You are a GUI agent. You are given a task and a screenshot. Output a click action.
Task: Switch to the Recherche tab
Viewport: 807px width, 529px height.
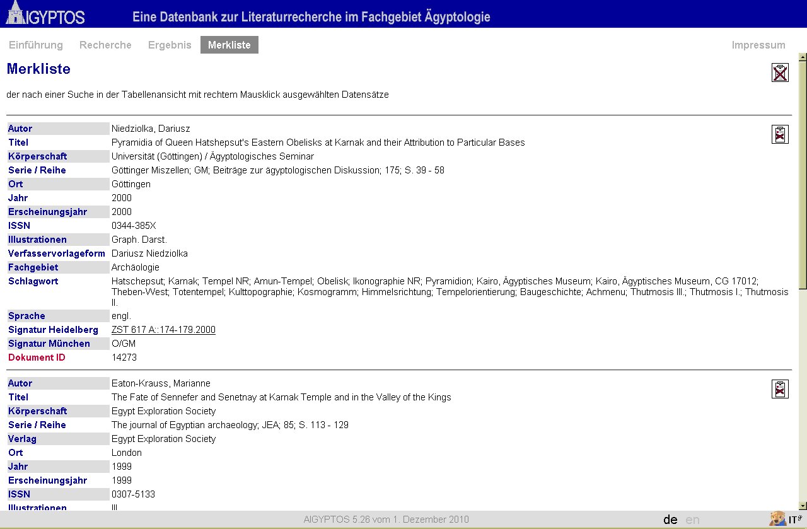[105, 45]
